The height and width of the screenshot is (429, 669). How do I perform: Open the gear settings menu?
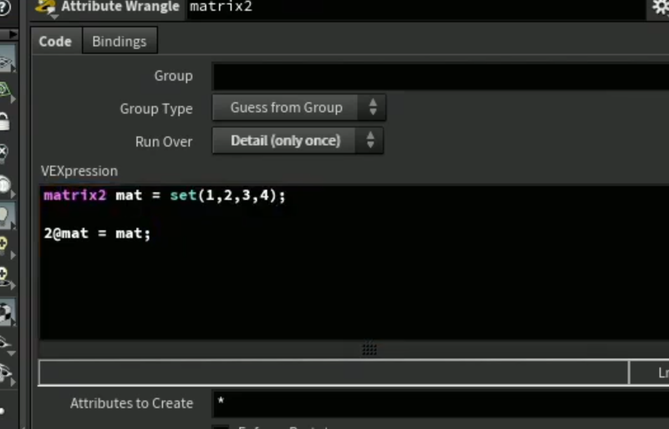661,7
